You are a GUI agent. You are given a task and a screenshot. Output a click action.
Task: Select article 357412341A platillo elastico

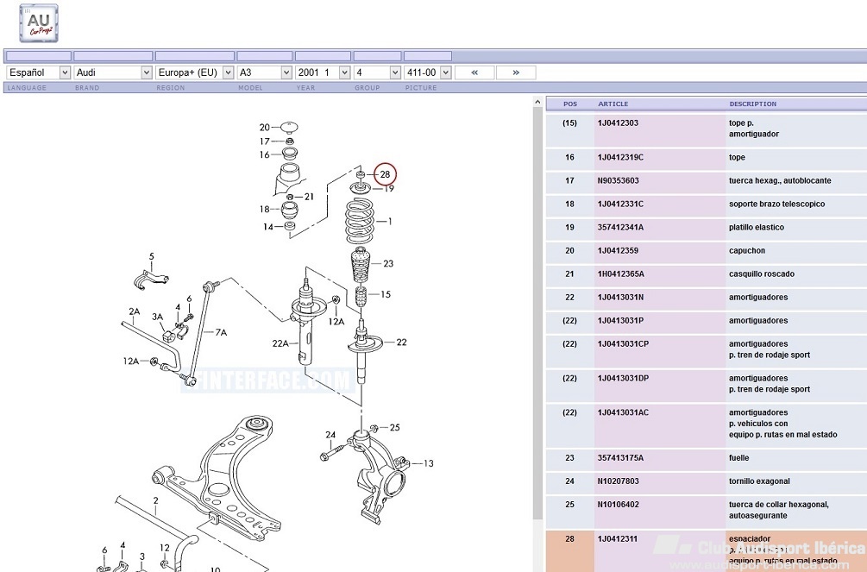[x=707, y=228]
